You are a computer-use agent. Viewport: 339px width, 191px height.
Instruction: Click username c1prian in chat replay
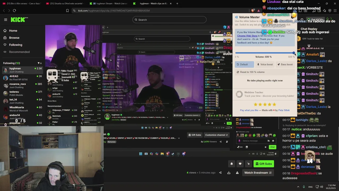click(x=312, y=136)
